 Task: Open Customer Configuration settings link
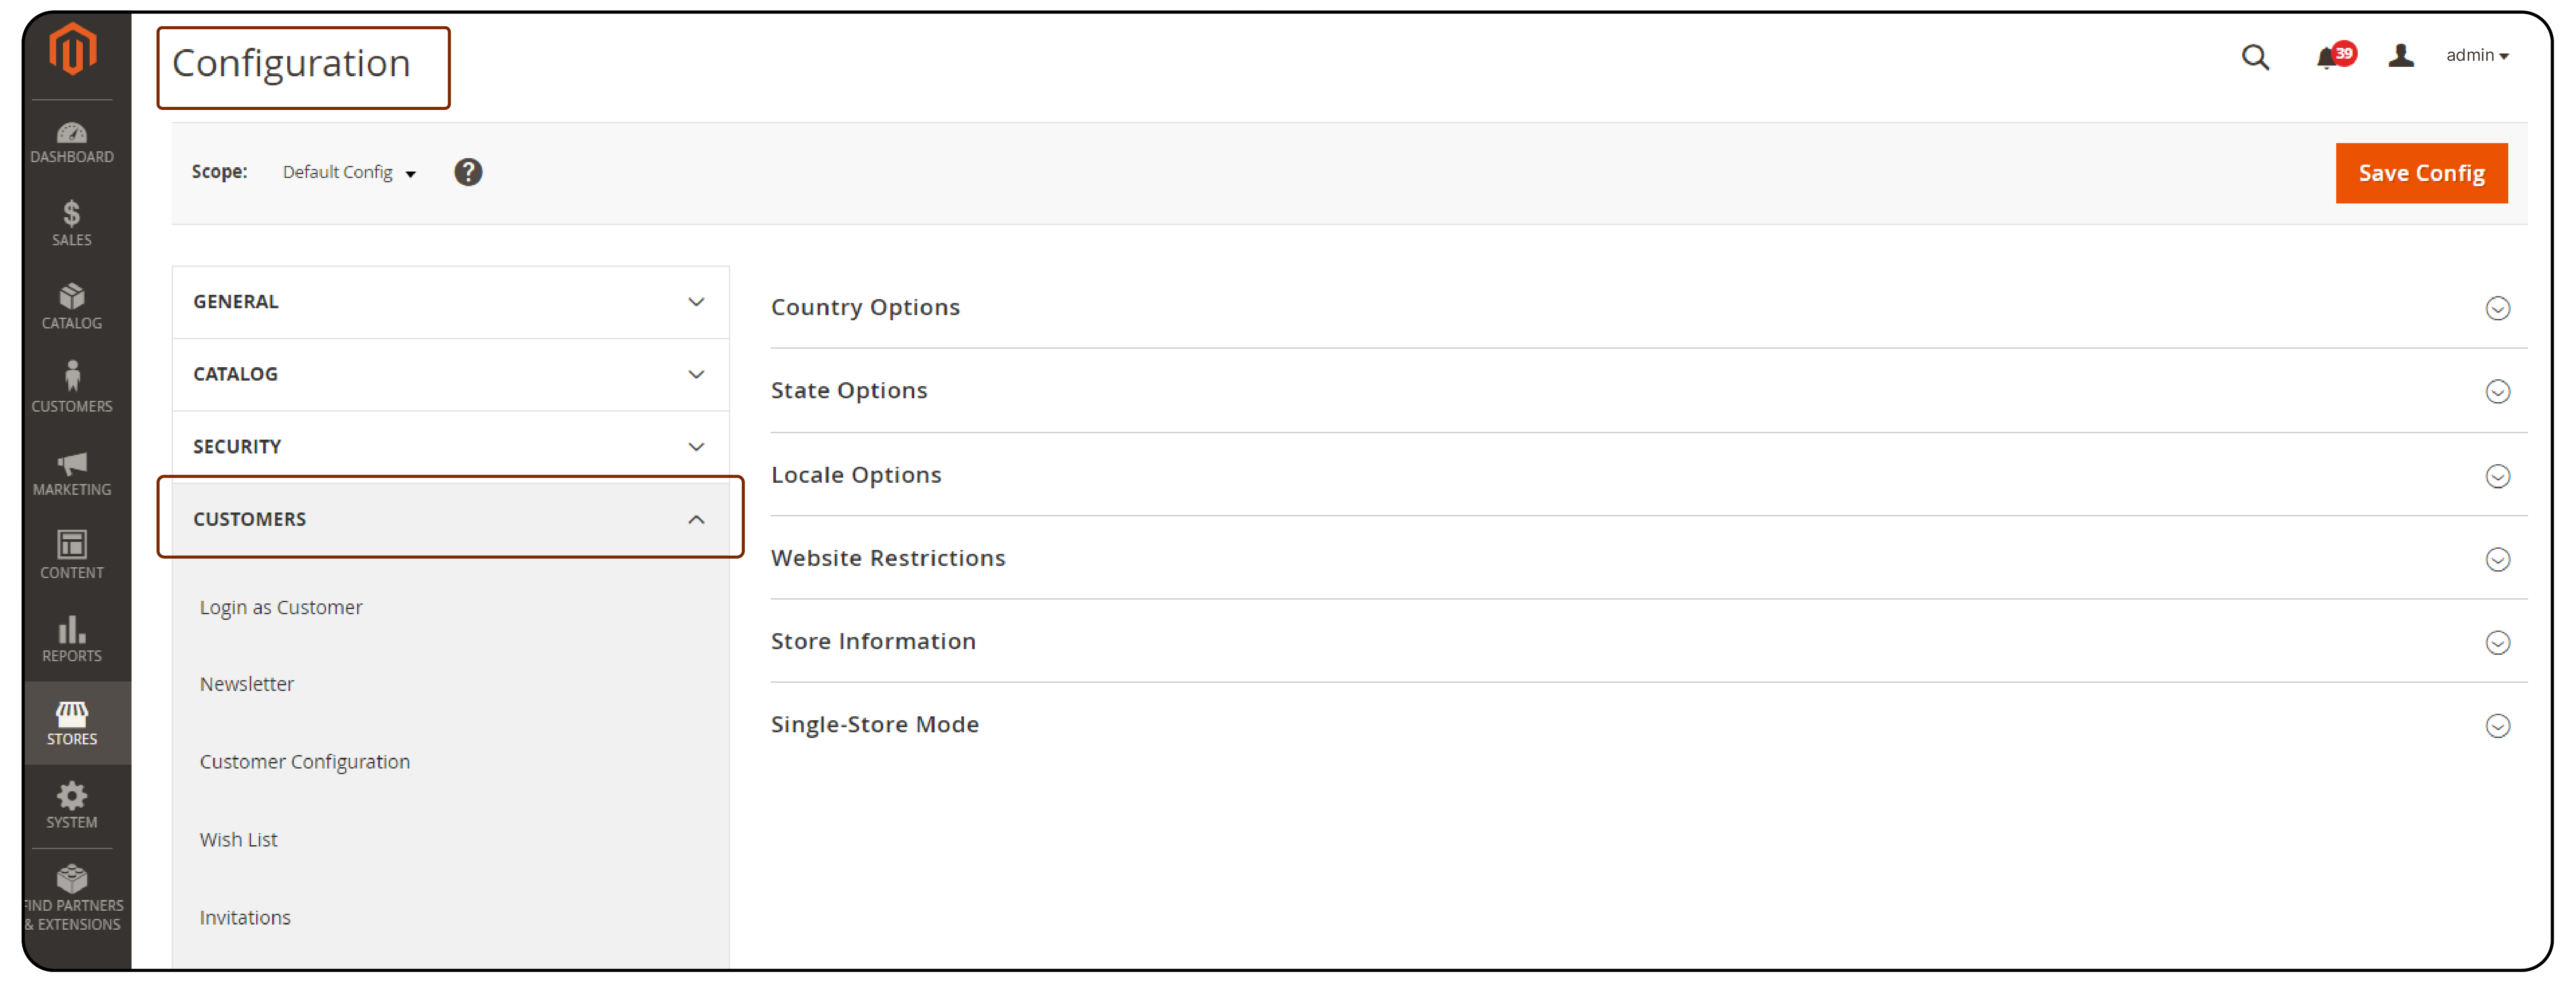pyautogui.click(x=305, y=760)
